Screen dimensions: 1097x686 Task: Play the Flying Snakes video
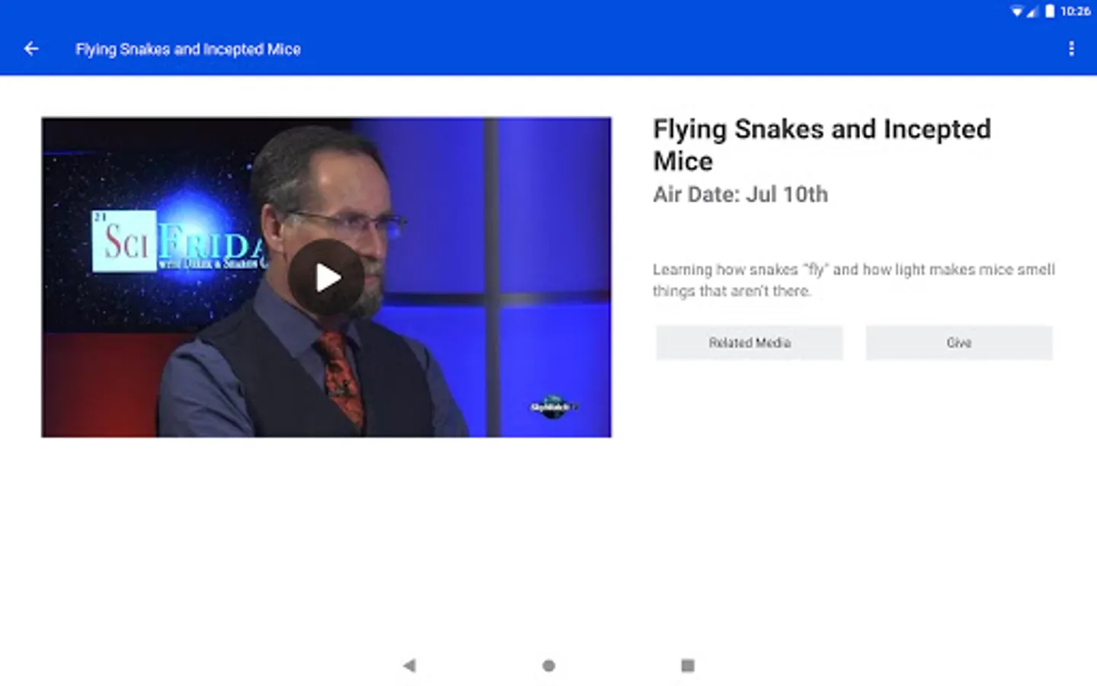coord(326,277)
